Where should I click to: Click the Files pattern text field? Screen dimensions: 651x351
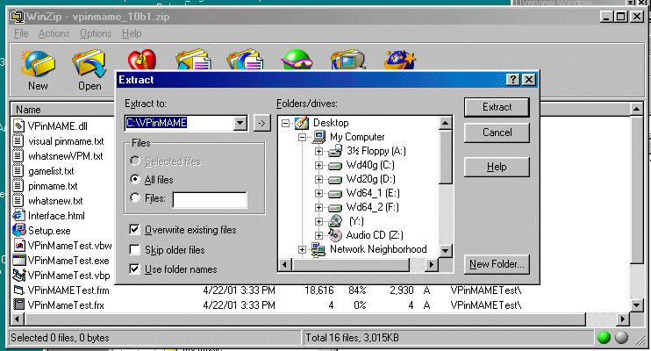tap(210, 199)
